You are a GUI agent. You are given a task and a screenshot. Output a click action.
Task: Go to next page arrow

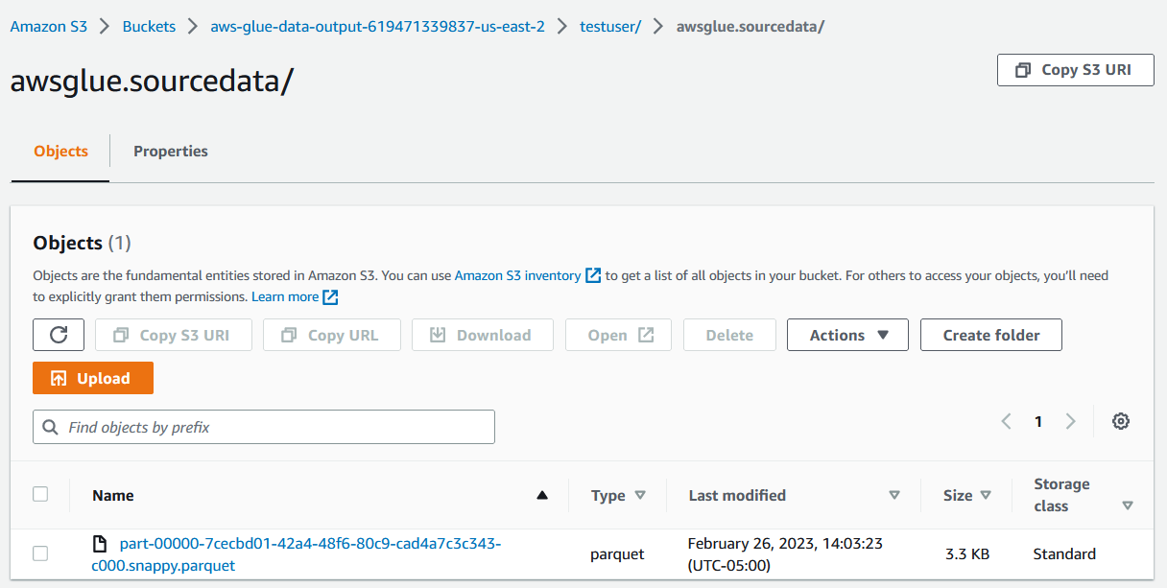(1070, 421)
